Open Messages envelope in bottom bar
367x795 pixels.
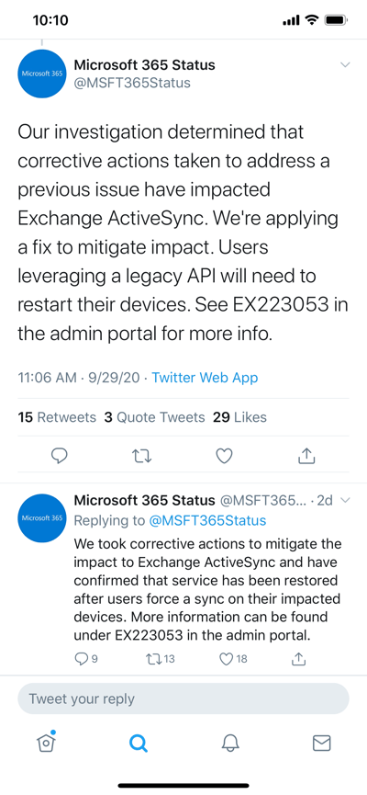tap(321, 744)
